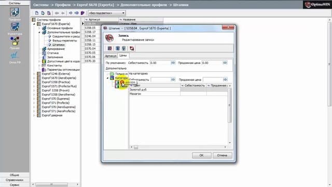The width and height of the screenshot is (332, 187).
Task: Sort list by Артикул column header
Action: [x=102, y=20]
